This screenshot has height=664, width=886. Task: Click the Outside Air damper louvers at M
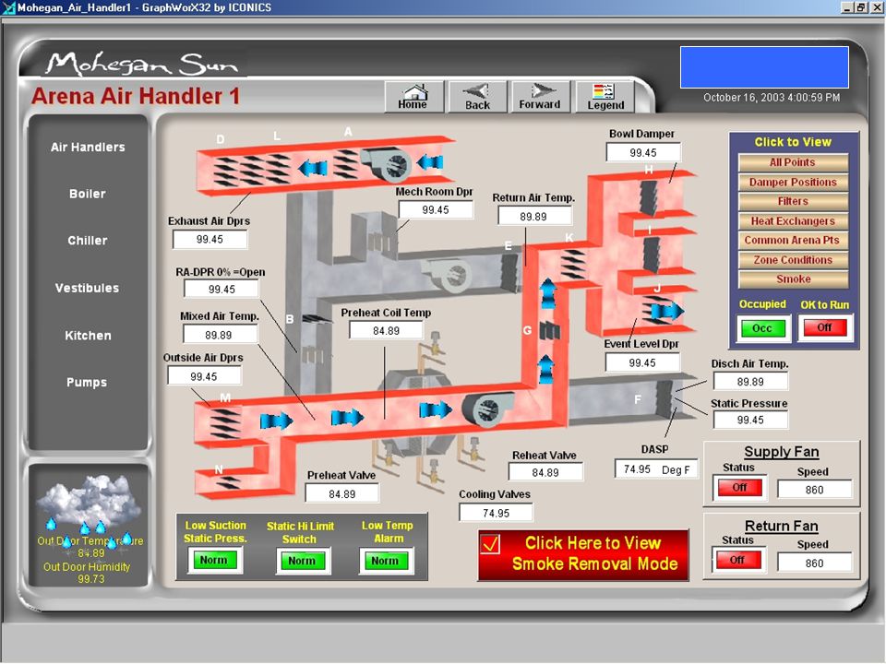pyautogui.click(x=223, y=422)
